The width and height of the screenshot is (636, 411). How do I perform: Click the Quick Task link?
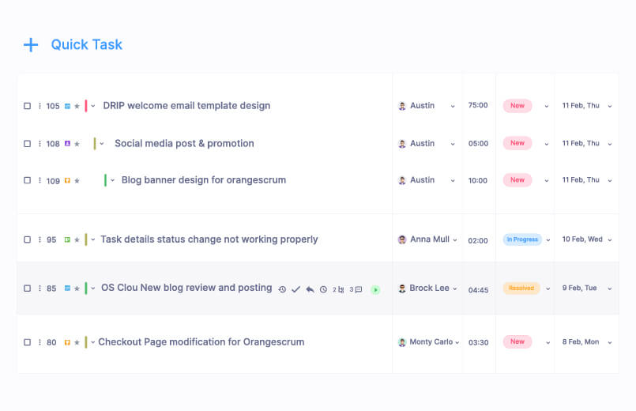point(87,45)
